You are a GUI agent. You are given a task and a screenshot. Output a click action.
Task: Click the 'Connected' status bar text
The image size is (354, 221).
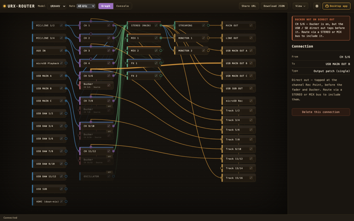tap(10, 218)
